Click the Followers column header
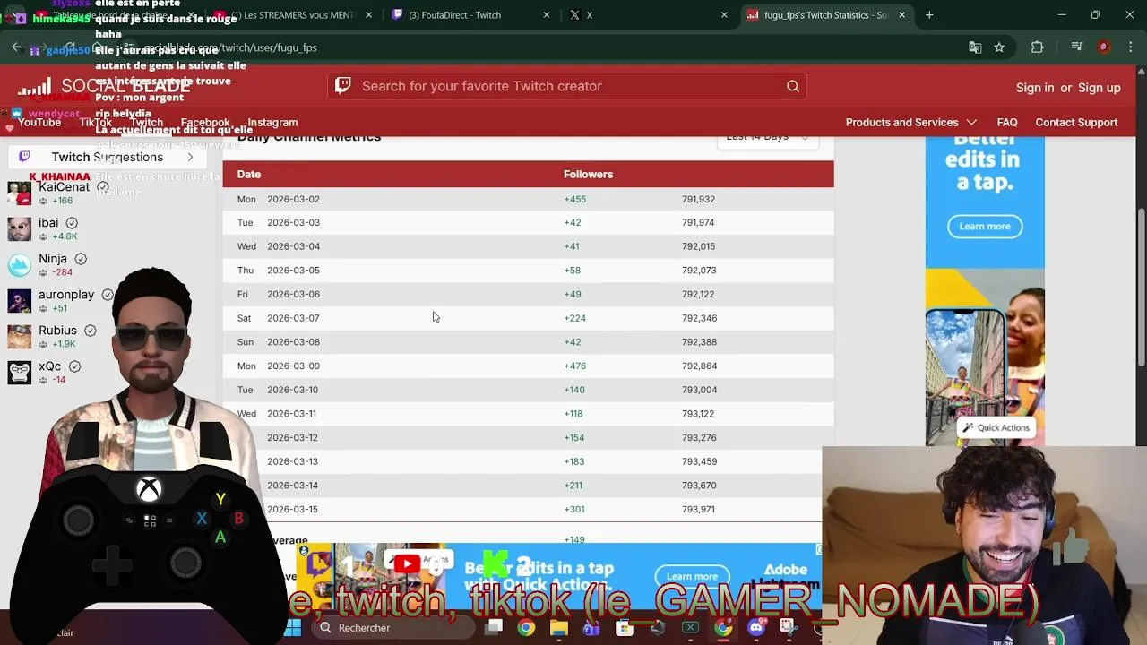The width and height of the screenshot is (1147, 645). [x=588, y=174]
